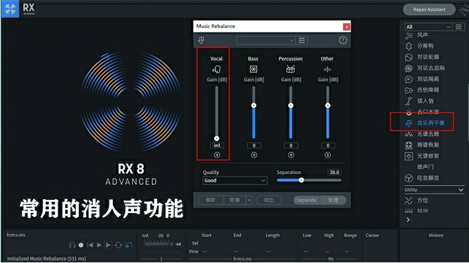Viewport: 469px width, 263px height.
Task: Play audio with the play button
Action: [99, 245]
